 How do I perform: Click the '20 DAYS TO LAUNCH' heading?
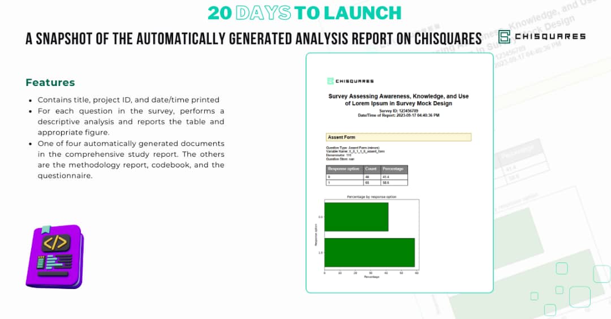pos(304,13)
